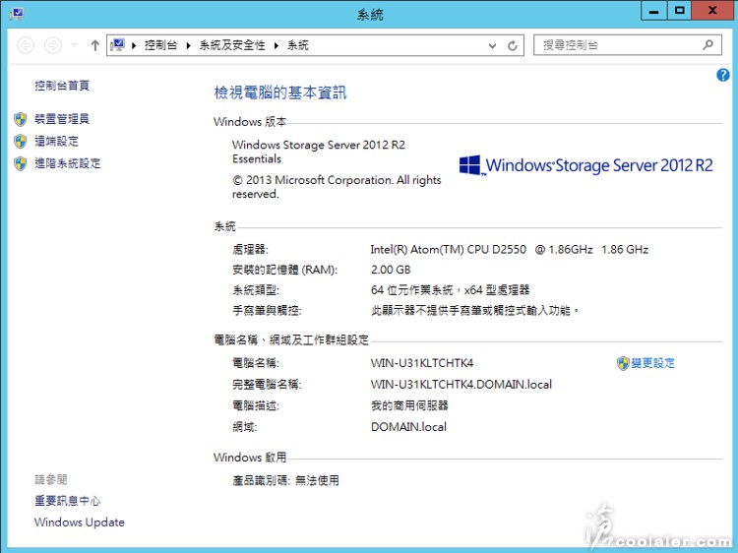
Task: Expand the arrow after 控制台 breadcrumb
Action: (x=188, y=45)
